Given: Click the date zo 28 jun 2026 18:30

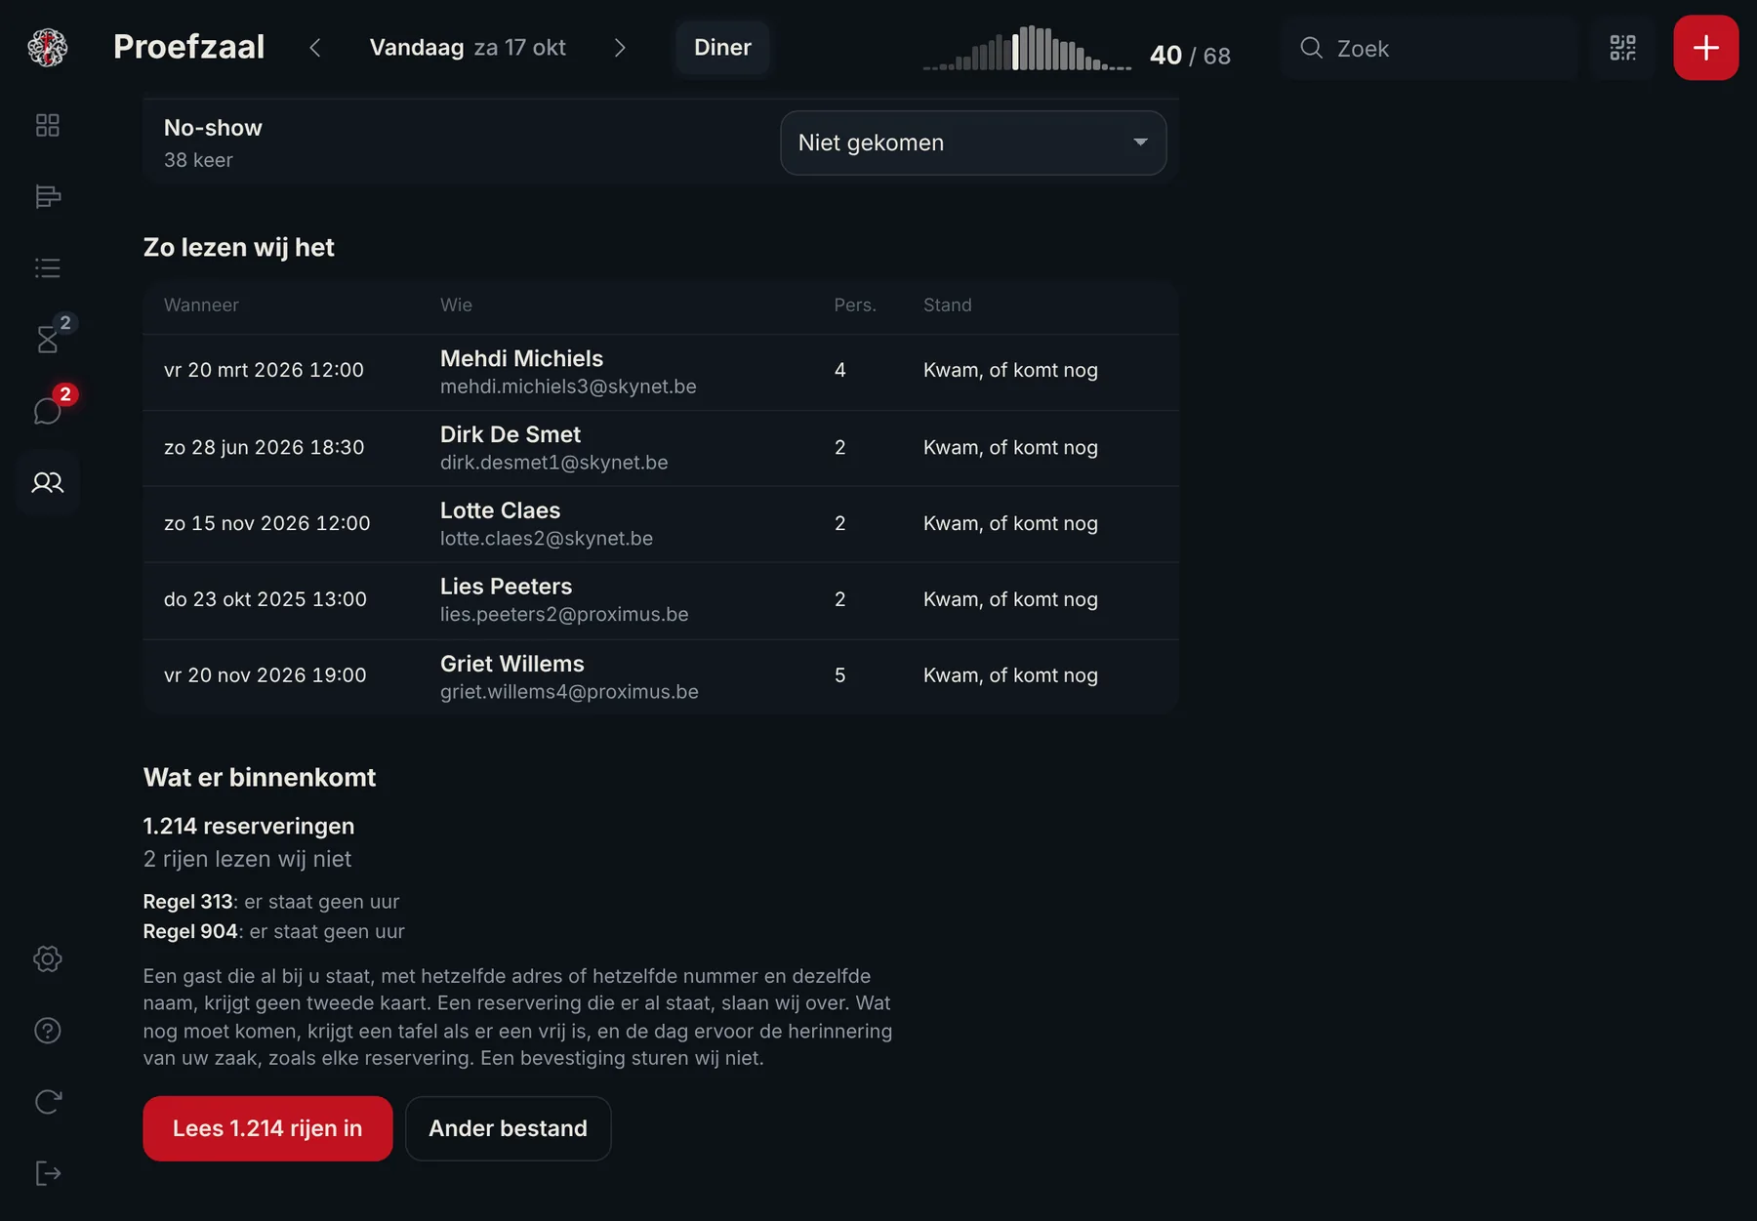Looking at the screenshot, I should click(x=264, y=447).
